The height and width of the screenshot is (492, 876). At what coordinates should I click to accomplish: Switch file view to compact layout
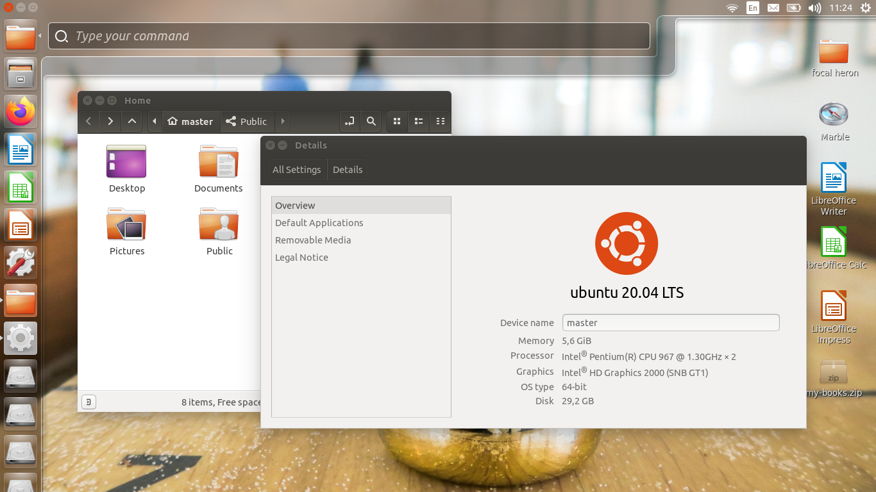pyautogui.click(x=440, y=121)
